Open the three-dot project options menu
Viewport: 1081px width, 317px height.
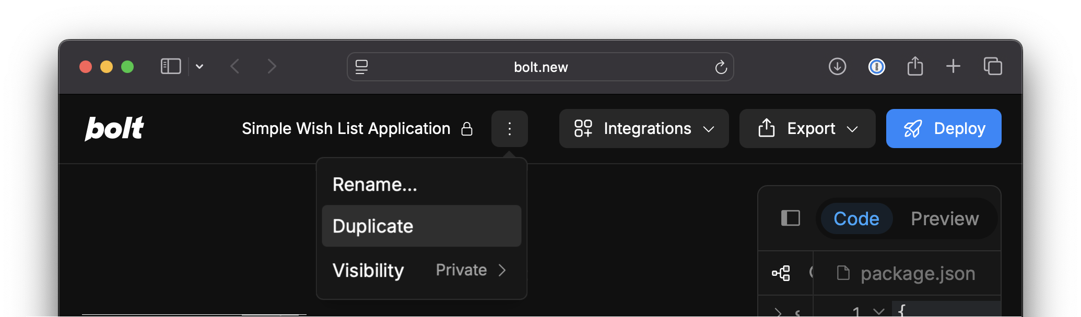(x=509, y=129)
